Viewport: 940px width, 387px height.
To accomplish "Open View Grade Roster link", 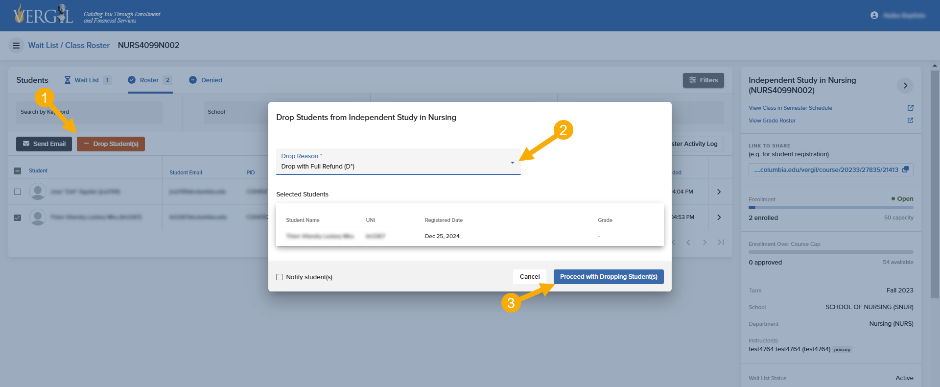I will [772, 121].
